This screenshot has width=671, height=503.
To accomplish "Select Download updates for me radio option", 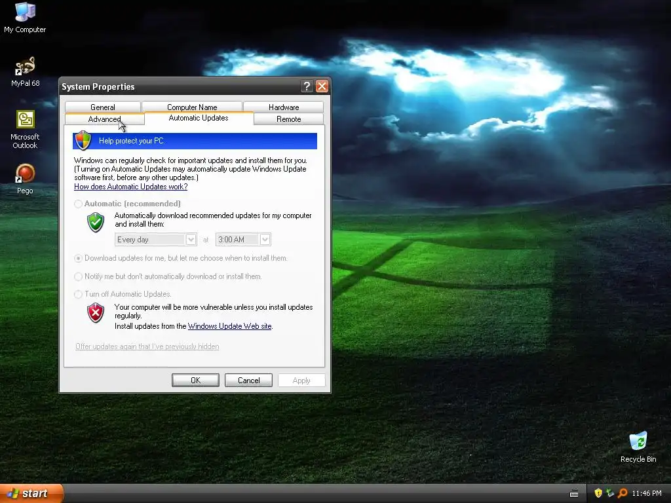I will 78,258.
